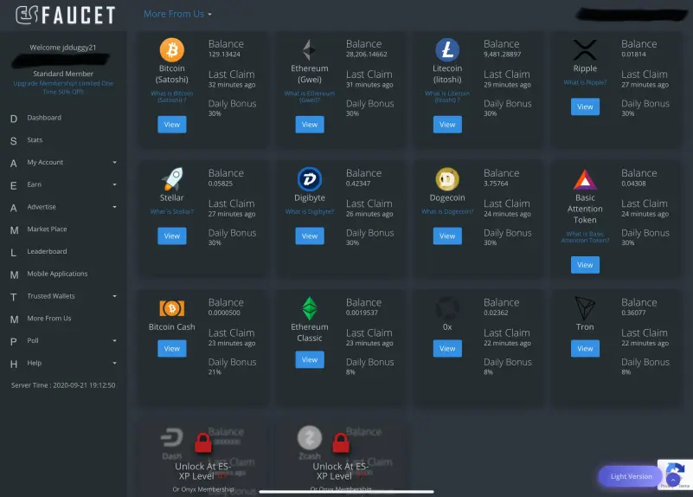This screenshot has height=497, width=693.
Task: Click the red lock on Dash
Action: (203, 442)
